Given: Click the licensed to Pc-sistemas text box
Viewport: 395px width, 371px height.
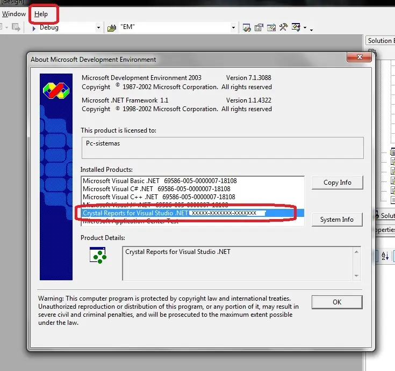Looking at the screenshot, I should (222, 148).
